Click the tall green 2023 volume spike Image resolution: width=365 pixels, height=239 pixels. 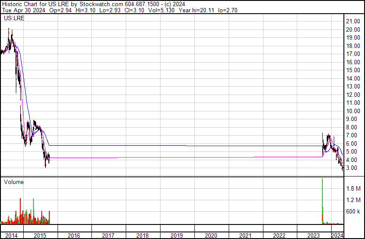point(322,194)
